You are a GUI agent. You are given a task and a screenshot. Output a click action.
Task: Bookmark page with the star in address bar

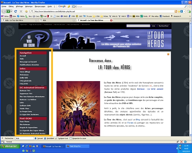coord(179,11)
